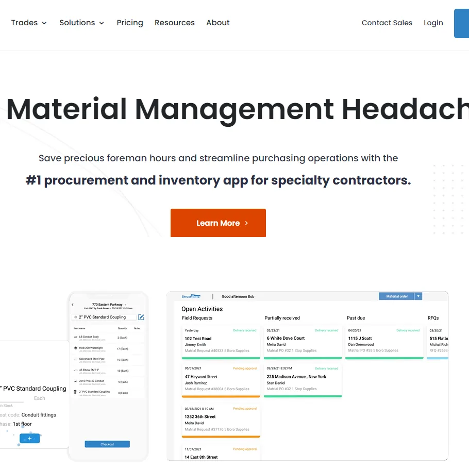Open the 47 Heyward Street card
The height and width of the screenshot is (469, 469).
pyautogui.click(x=221, y=380)
